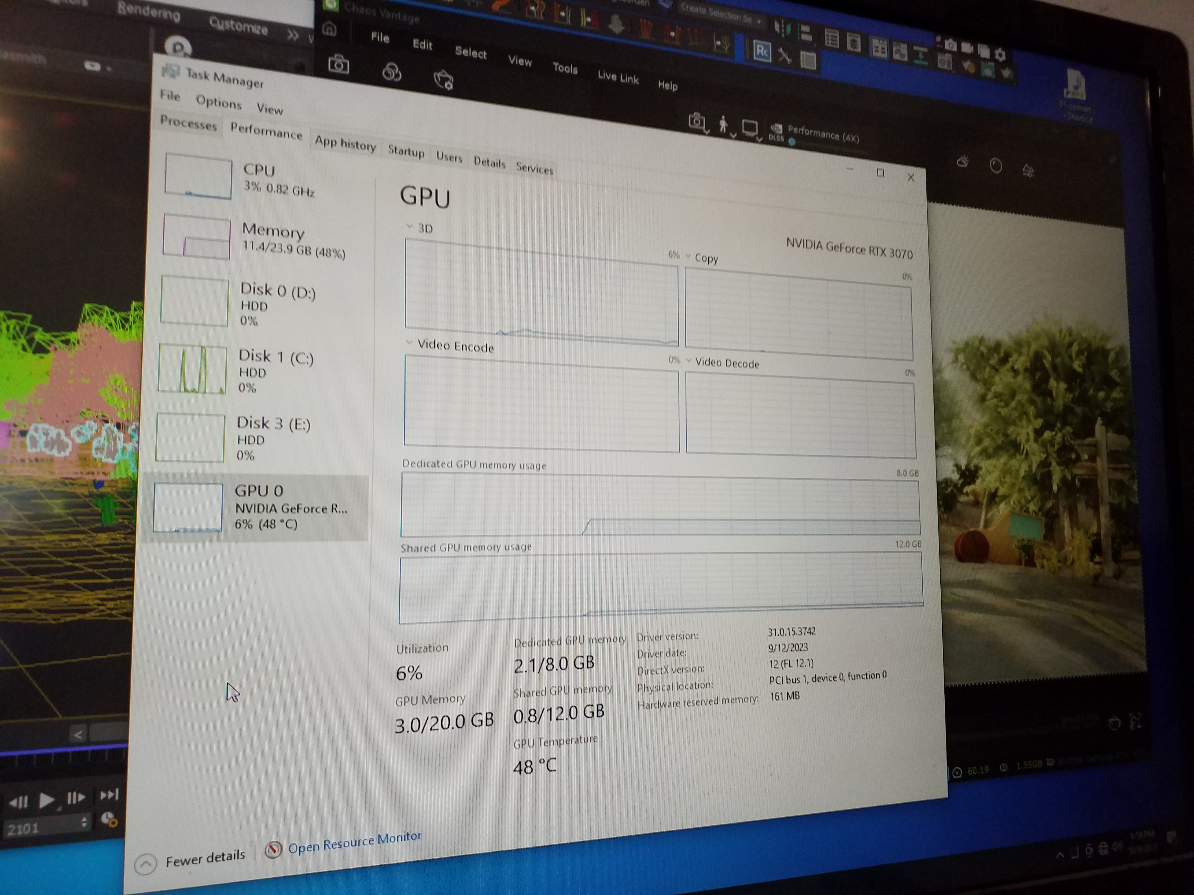Viewport: 1194px width, 895px height.
Task: Click the teapot render settings icon
Action: tap(443, 80)
